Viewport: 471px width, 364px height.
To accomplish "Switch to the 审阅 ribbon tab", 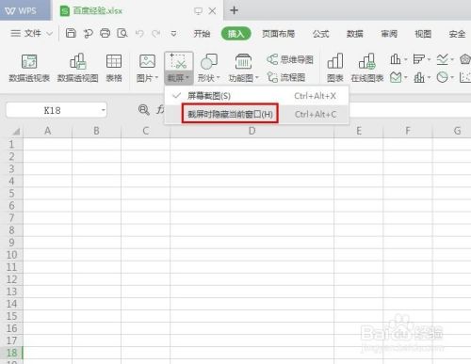I will coord(389,34).
